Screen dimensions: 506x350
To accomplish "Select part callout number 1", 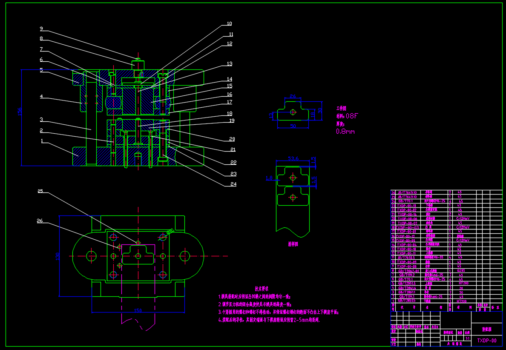I will (x=41, y=140).
